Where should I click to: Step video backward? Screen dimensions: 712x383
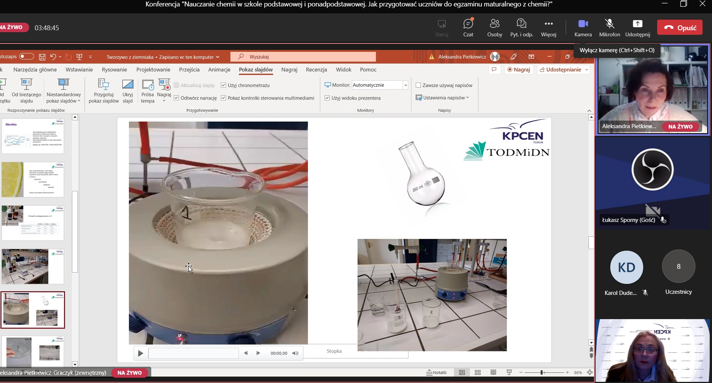[x=246, y=353]
